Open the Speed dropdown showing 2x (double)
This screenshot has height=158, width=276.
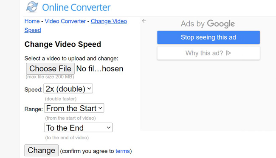click(68, 89)
